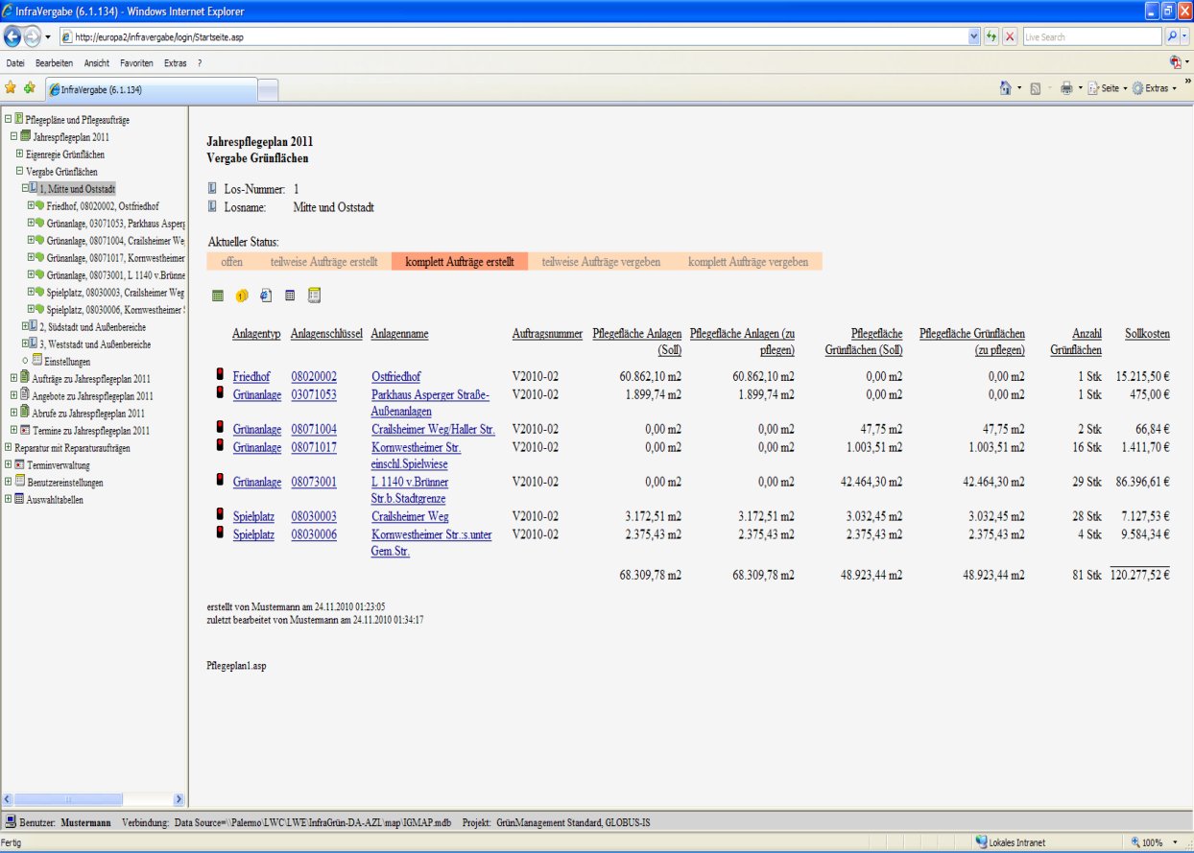Image resolution: width=1194 pixels, height=853 pixels.
Task: Click the refresh icon next to address bar
Action: click(x=991, y=36)
